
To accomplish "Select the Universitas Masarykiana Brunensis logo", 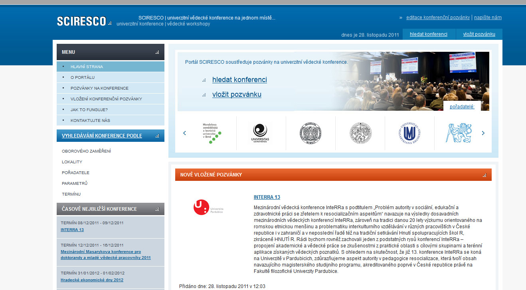I will [x=409, y=133].
